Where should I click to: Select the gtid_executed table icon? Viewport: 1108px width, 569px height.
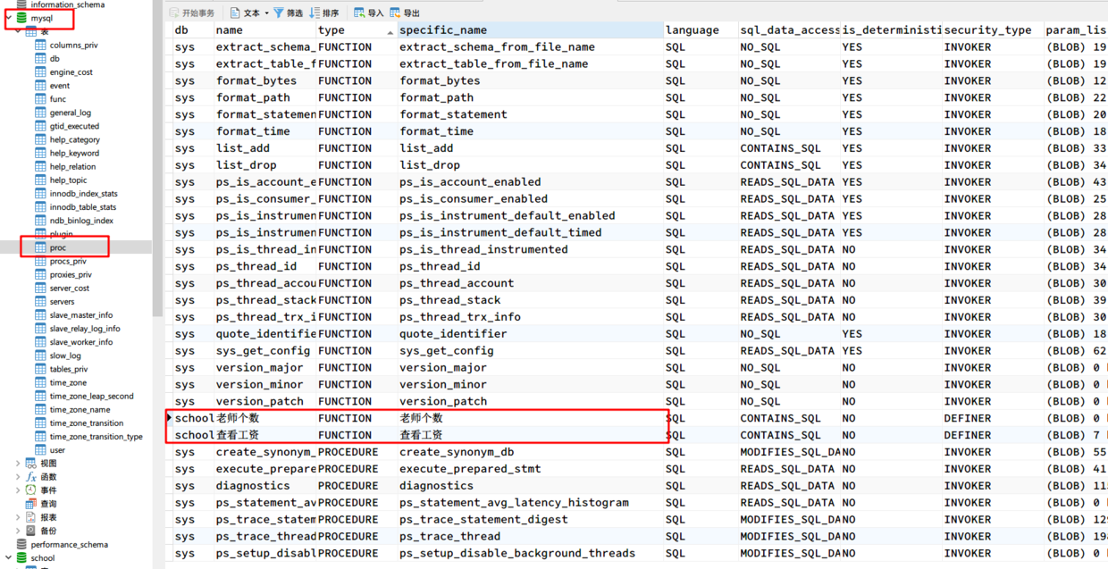pyautogui.click(x=40, y=126)
